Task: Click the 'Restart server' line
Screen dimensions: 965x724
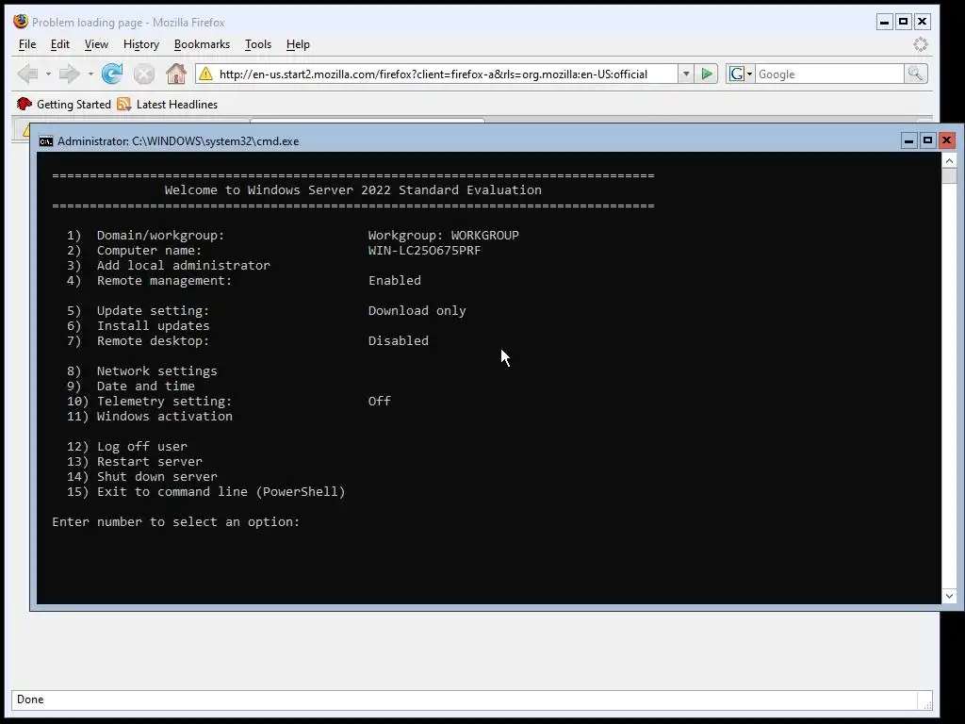Action: coord(150,462)
